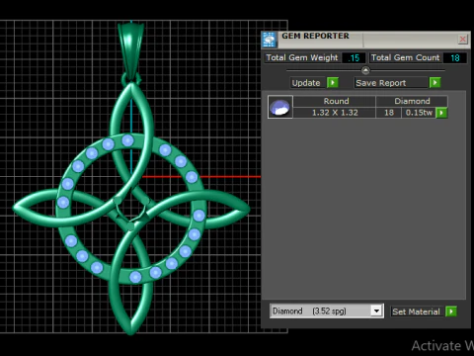Select the round gem thumbnail in report
Screen dimensions: 474x356
pyautogui.click(x=279, y=107)
